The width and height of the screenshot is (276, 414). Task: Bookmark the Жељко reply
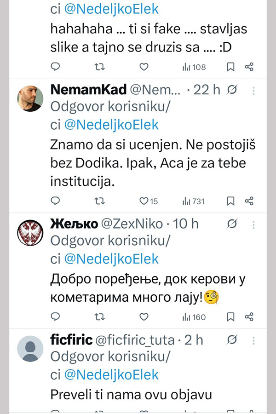point(231,317)
